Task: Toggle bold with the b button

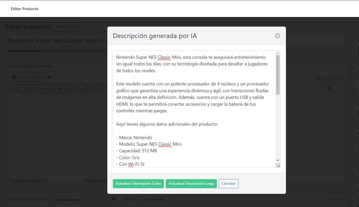Action: 14,89
